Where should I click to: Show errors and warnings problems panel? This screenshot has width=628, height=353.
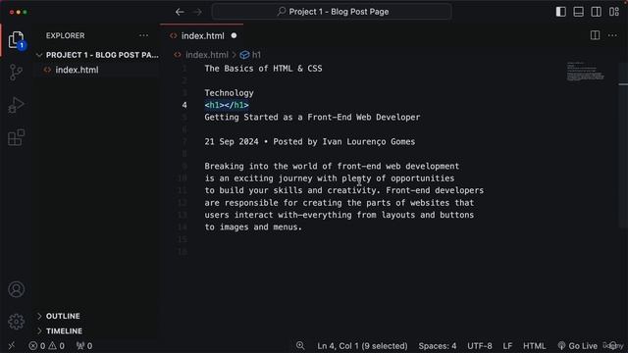pos(46,346)
